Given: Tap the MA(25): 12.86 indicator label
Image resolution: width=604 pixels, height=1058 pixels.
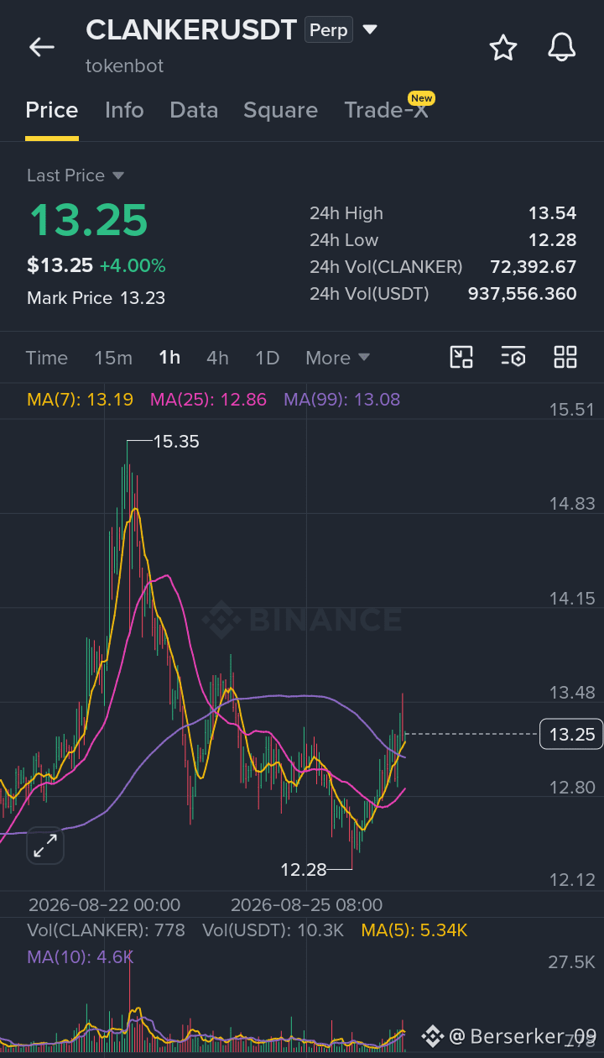Looking at the screenshot, I should click(208, 400).
